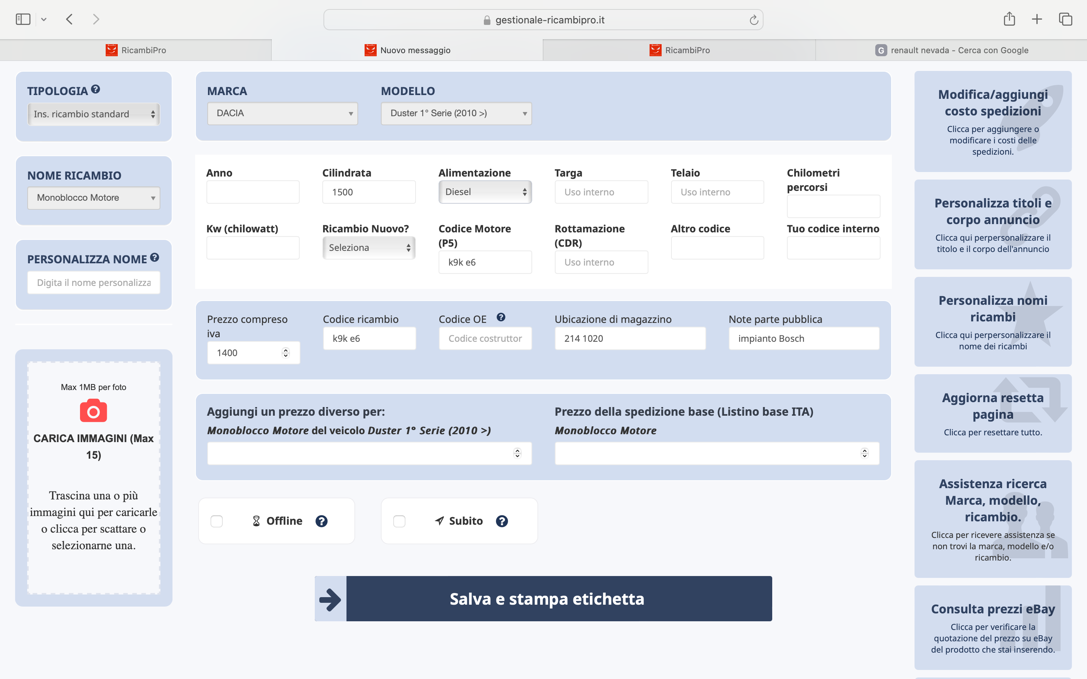The width and height of the screenshot is (1087, 679).
Task: Click the help icon beside Subito
Action: (x=502, y=521)
